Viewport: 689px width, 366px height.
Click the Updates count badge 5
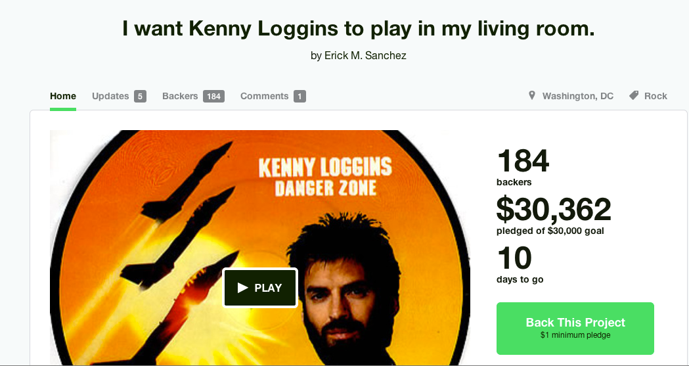[x=140, y=96]
